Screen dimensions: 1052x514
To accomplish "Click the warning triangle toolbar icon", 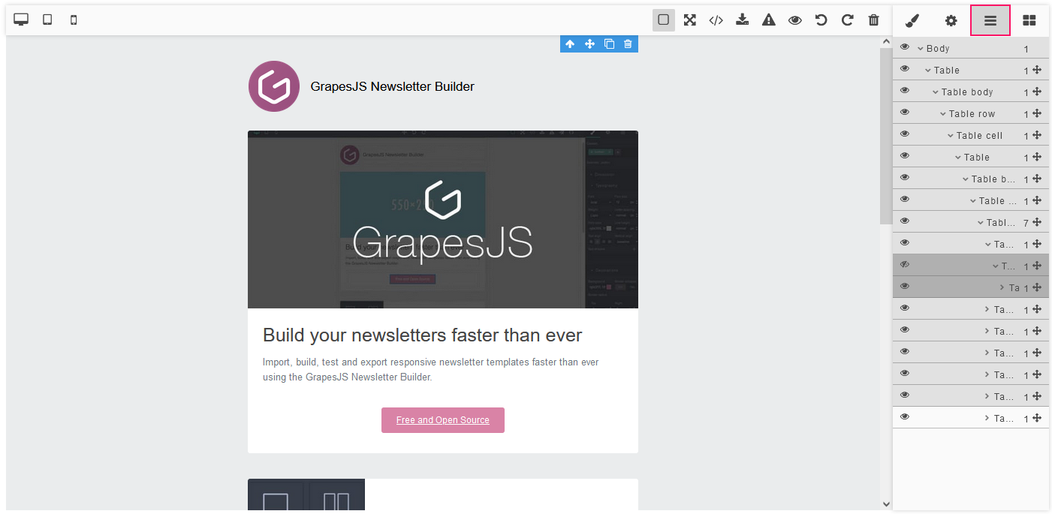I will tap(769, 20).
